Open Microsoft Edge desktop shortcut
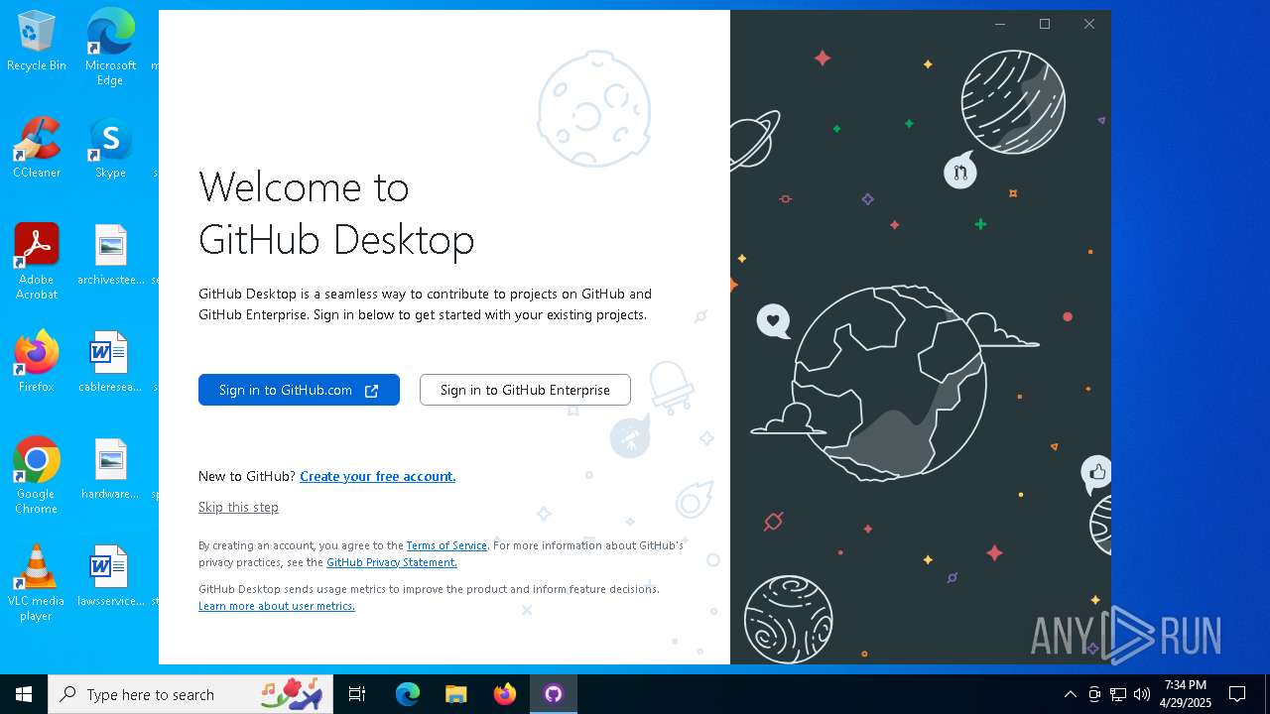 tap(110, 47)
